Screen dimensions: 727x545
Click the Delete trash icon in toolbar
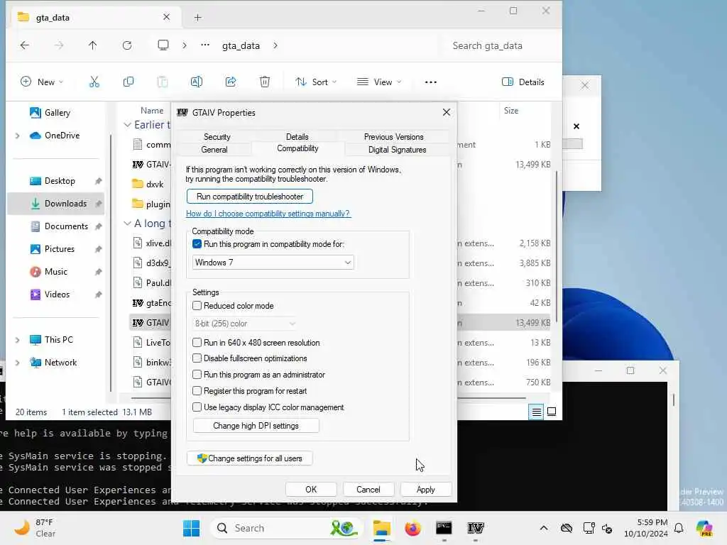coord(264,82)
